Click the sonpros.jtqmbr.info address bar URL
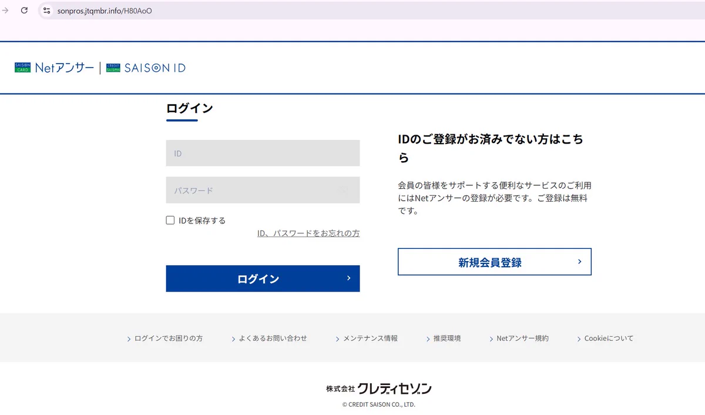Screen dimensions: 705x415 point(105,11)
